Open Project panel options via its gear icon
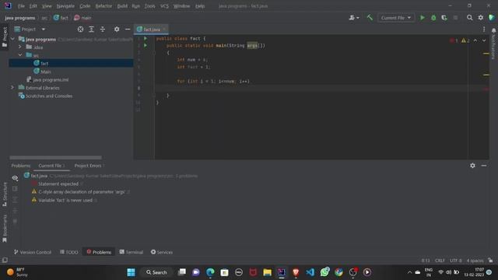Image resolution: width=498 pixels, height=280 pixels. point(117,30)
